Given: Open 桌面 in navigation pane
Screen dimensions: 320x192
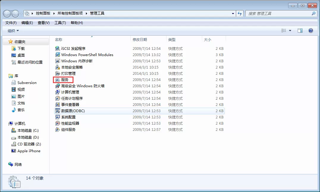Looking at the screenshot, I should coord(21,55).
